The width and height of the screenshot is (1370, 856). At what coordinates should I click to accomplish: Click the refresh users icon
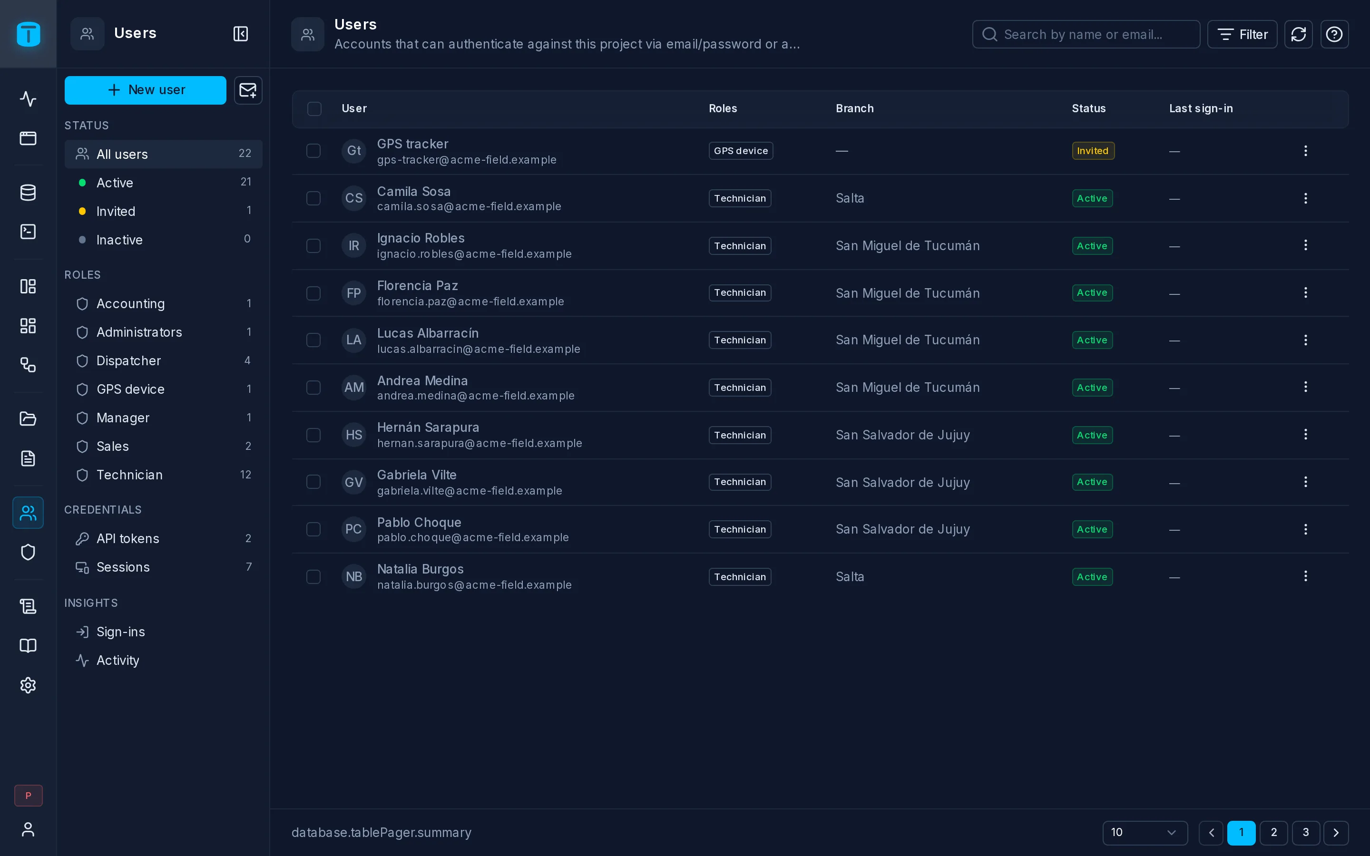coord(1298,35)
